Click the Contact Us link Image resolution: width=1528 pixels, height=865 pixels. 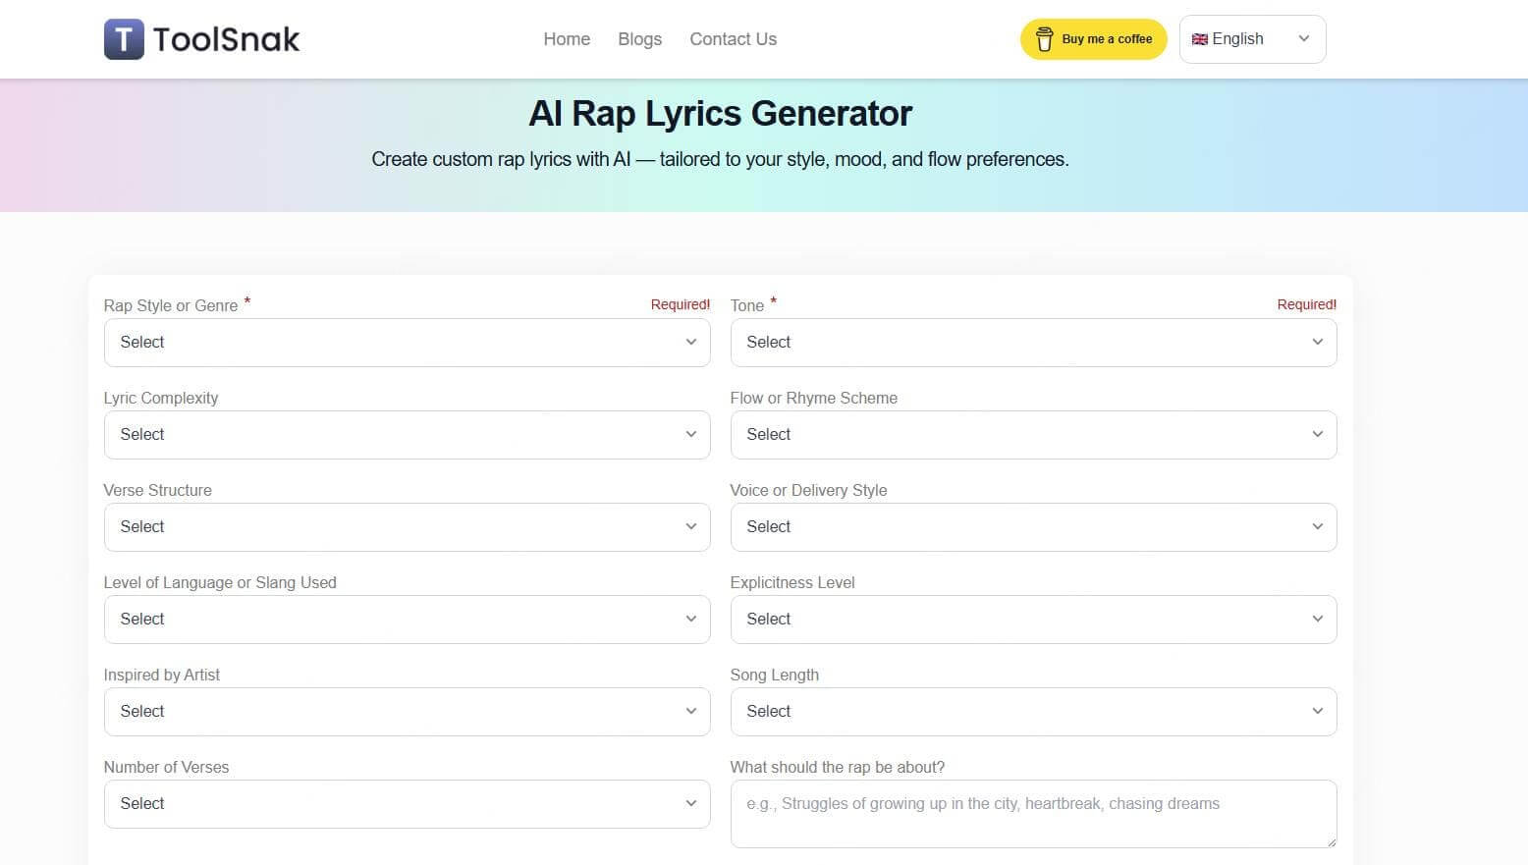[x=733, y=39]
